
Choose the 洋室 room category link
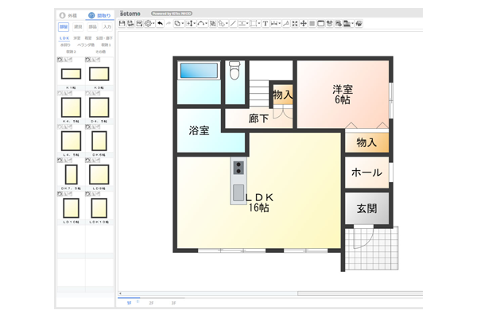(x=77, y=37)
